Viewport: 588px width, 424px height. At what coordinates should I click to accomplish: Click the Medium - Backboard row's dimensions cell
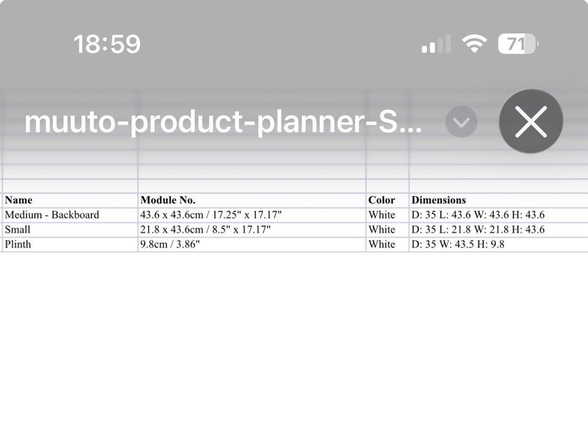tap(478, 215)
